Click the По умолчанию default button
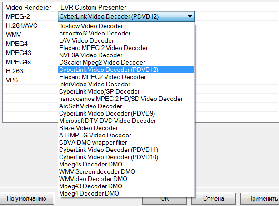This screenshot has height=206, width=279. [x=26, y=199]
